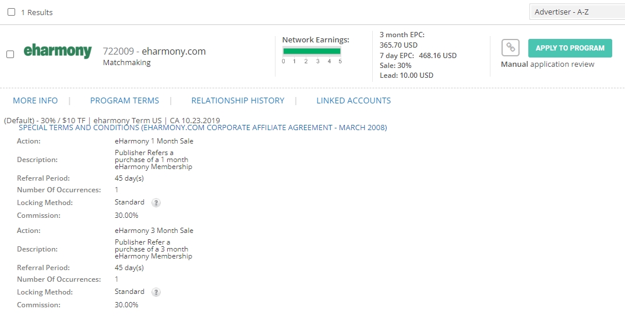The image size is (625, 316).
Task: Click the 3 month EPC value 365.70 USD
Action: (398, 45)
